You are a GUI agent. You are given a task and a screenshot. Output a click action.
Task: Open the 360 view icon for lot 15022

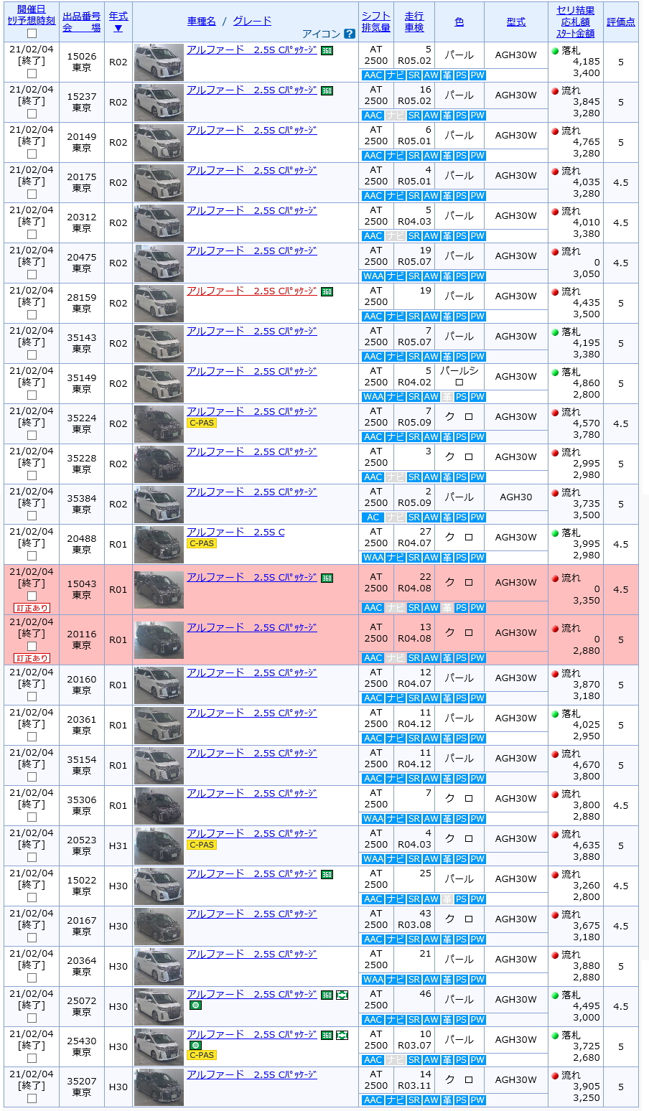point(327,875)
